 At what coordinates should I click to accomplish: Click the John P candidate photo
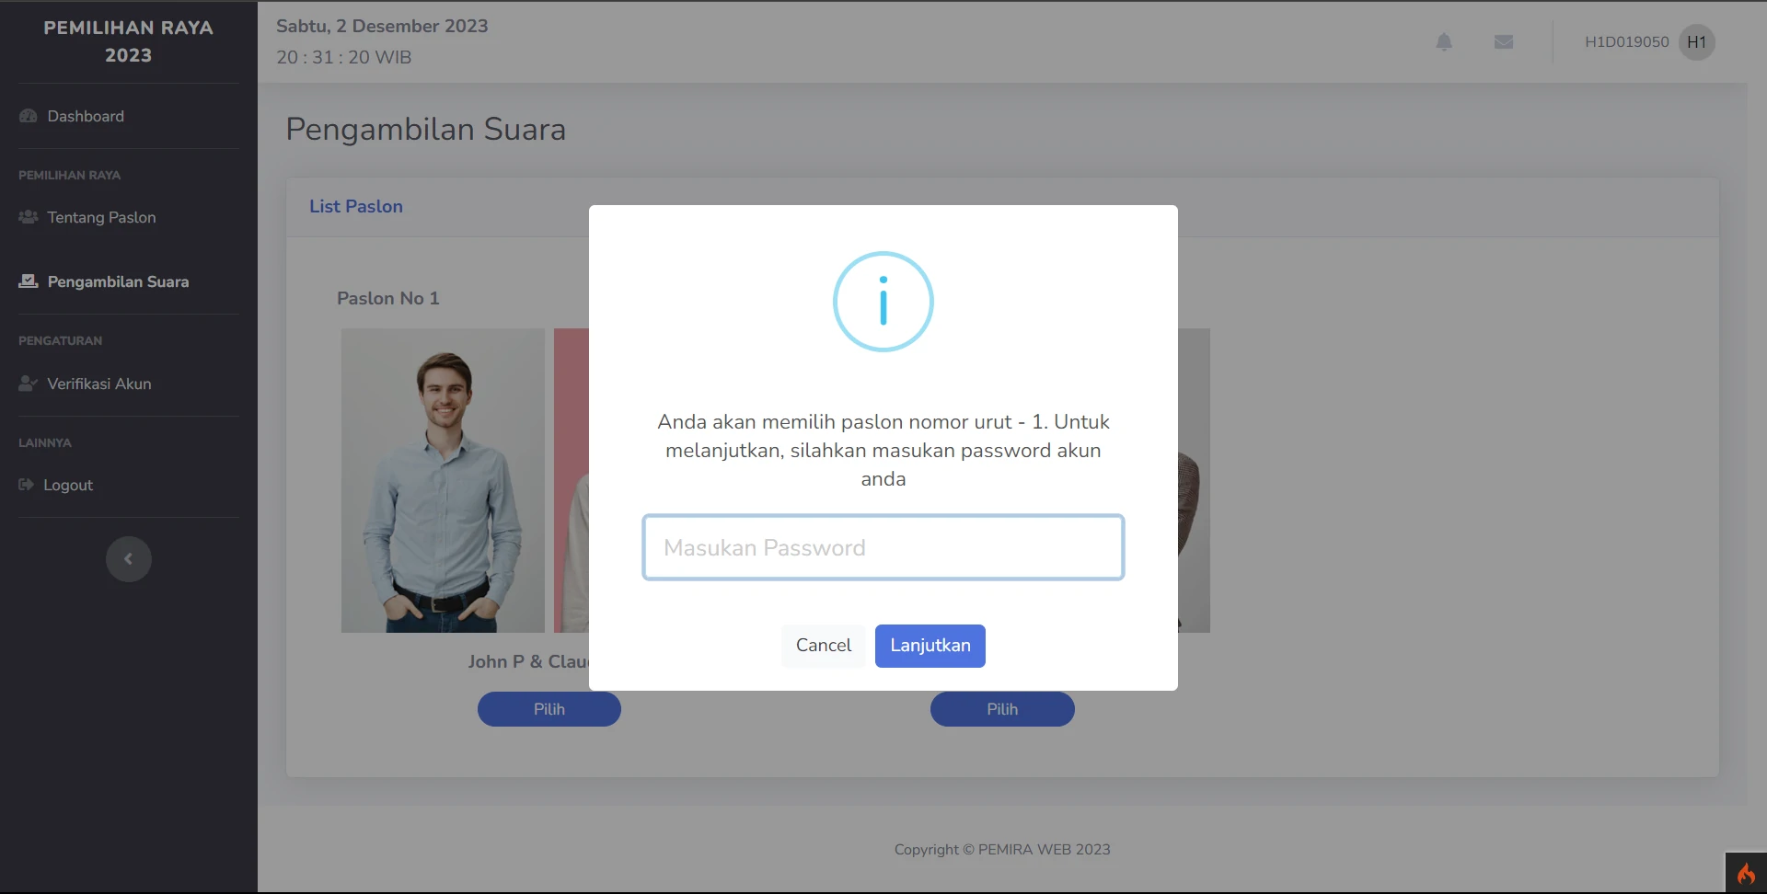click(x=443, y=480)
